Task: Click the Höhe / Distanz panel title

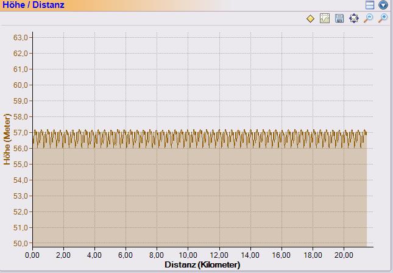Action: [x=32, y=5]
